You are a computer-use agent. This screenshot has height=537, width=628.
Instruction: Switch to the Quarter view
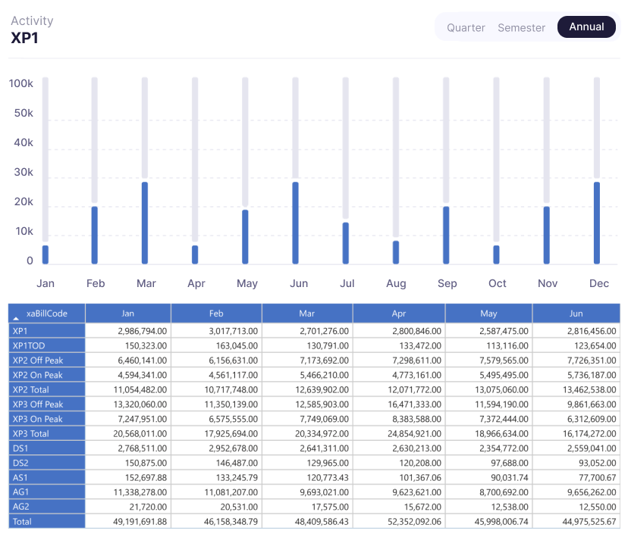[466, 27]
